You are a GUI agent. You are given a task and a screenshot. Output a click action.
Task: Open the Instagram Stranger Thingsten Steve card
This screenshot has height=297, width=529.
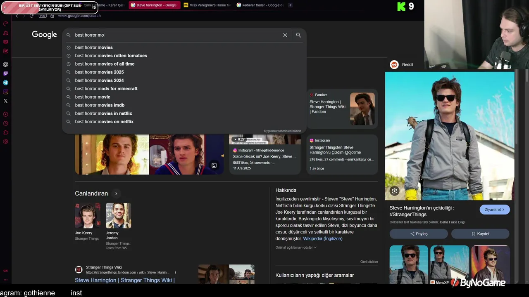coord(342,155)
